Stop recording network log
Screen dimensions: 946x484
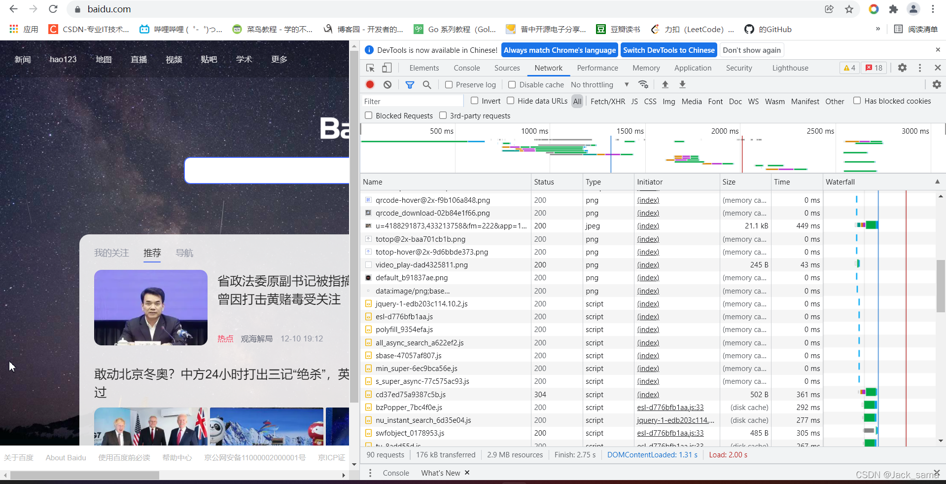coord(370,84)
